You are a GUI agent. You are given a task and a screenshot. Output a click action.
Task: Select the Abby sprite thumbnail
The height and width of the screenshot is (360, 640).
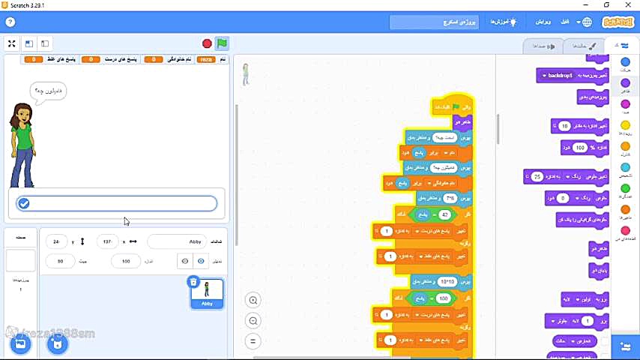[x=207, y=294]
